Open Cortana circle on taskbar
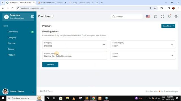This screenshot has width=181, height=101. (x=48, y=98)
